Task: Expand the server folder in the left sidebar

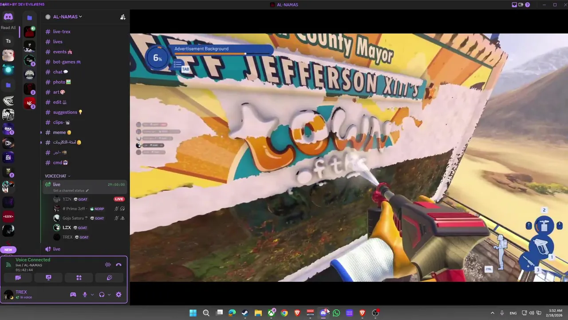Action: click(x=8, y=85)
